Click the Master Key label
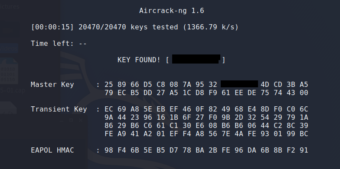The image size is (340, 169). point(52,85)
